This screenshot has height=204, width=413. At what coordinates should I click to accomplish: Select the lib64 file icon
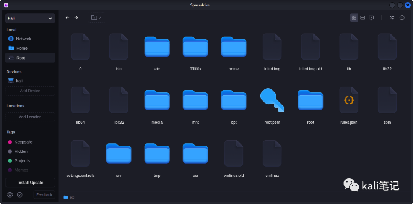coord(80,100)
